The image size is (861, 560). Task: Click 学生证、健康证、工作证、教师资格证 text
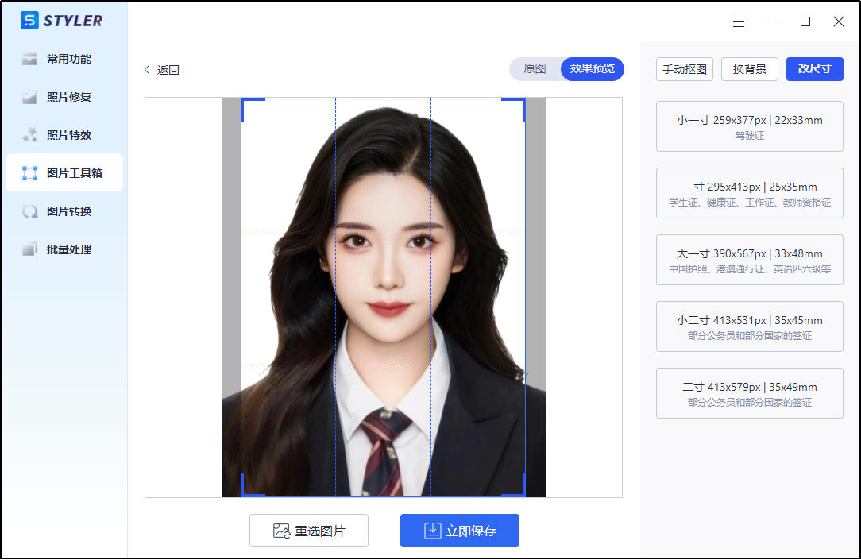(x=750, y=203)
